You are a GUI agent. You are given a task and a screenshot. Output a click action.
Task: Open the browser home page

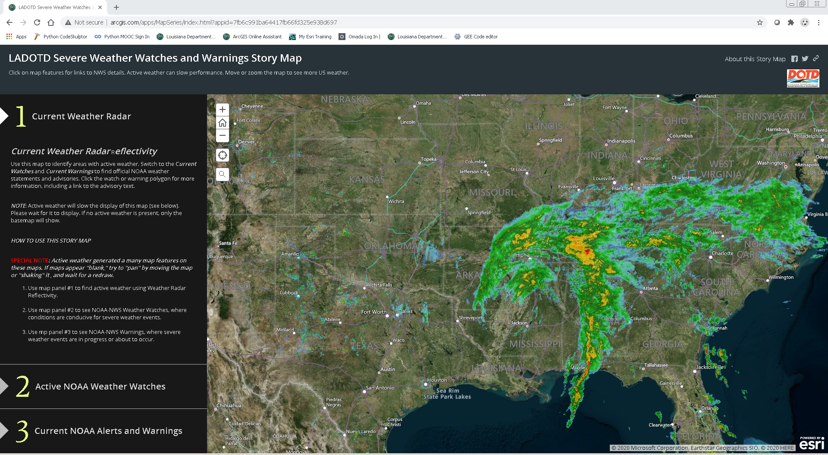51,22
